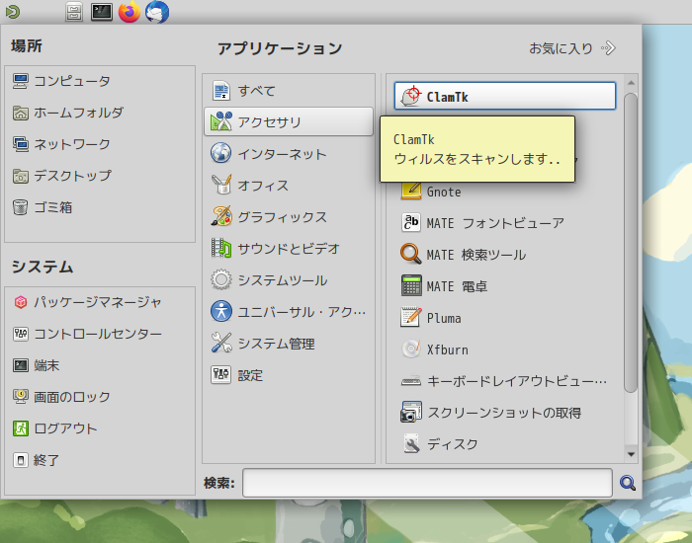The width and height of the screenshot is (692, 543).
Task: Select the ユニバーサル・アクセス category
Action: click(289, 312)
